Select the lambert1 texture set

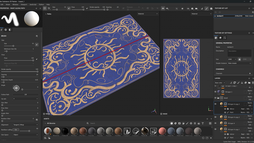(234, 16)
